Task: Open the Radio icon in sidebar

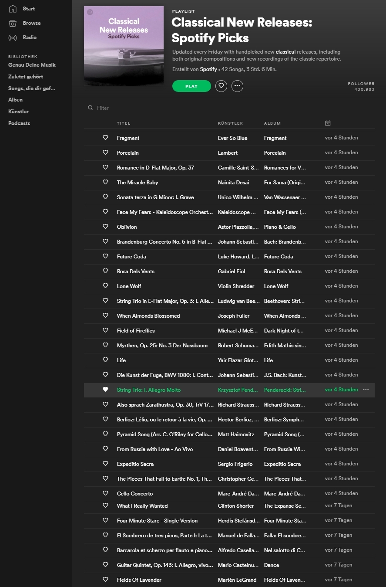Action: pyautogui.click(x=13, y=37)
